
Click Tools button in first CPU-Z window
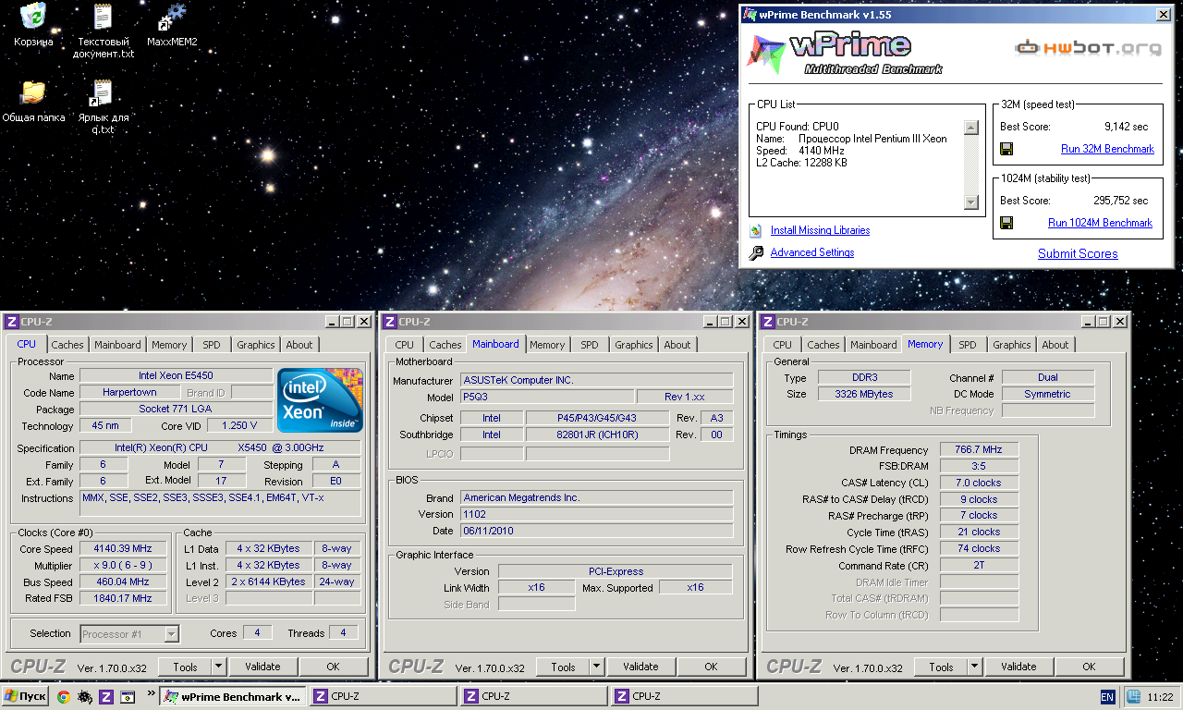pyautogui.click(x=185, y=667)
